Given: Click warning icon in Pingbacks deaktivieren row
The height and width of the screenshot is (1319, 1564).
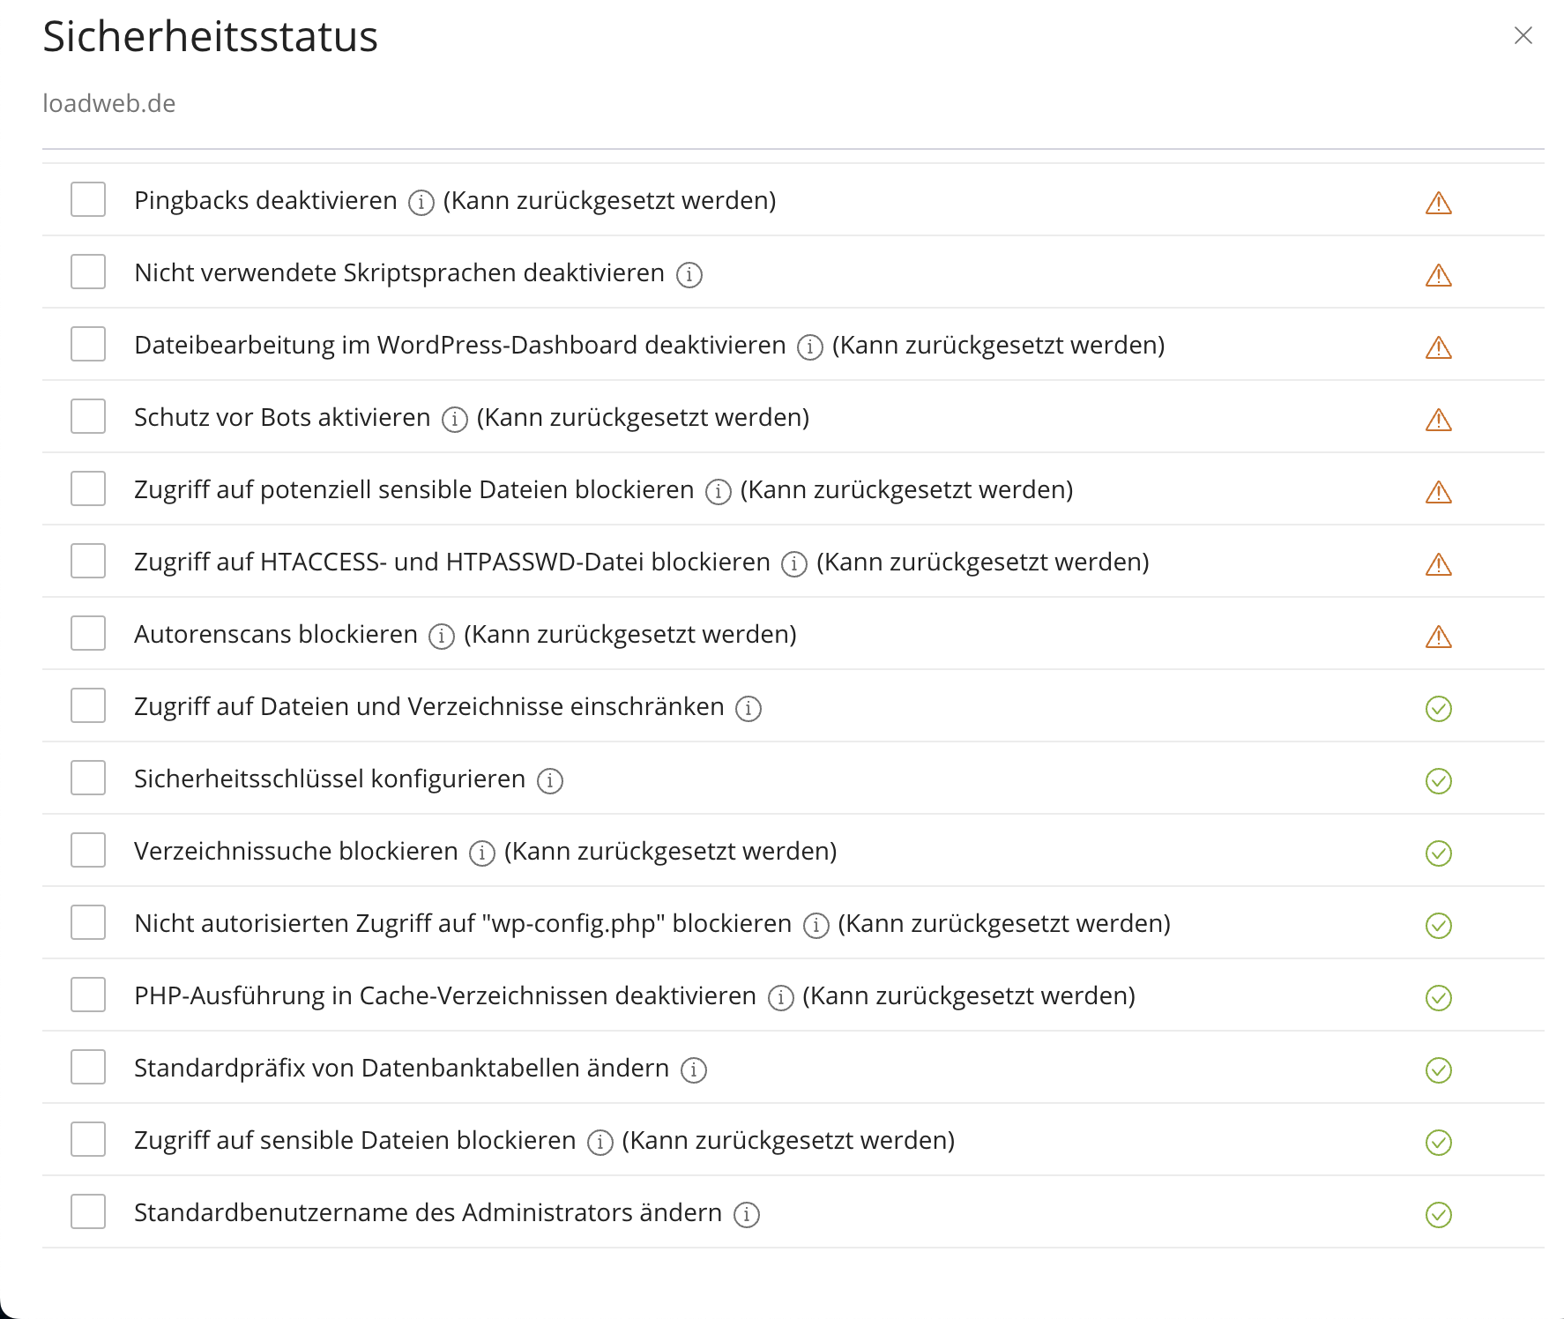Looking at the screenshot, I should pos(1439,203).
